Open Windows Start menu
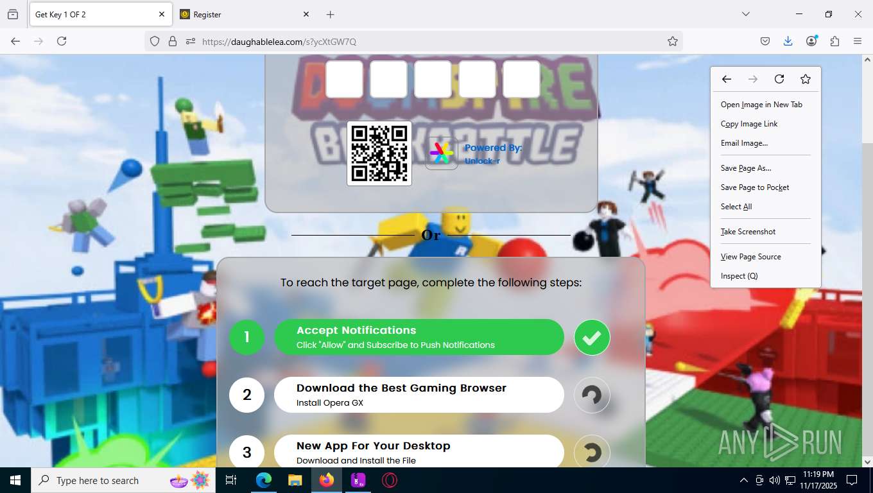The image size is (873, 493). click(15, 480)
